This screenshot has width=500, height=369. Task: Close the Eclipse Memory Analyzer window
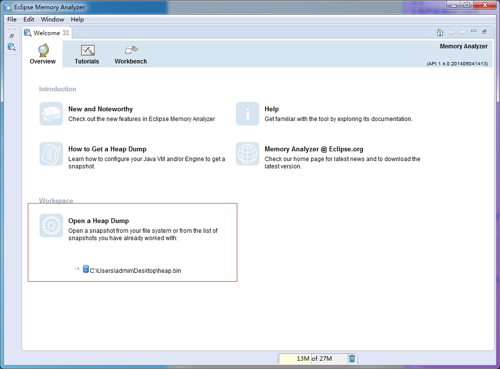coord(485,5)
